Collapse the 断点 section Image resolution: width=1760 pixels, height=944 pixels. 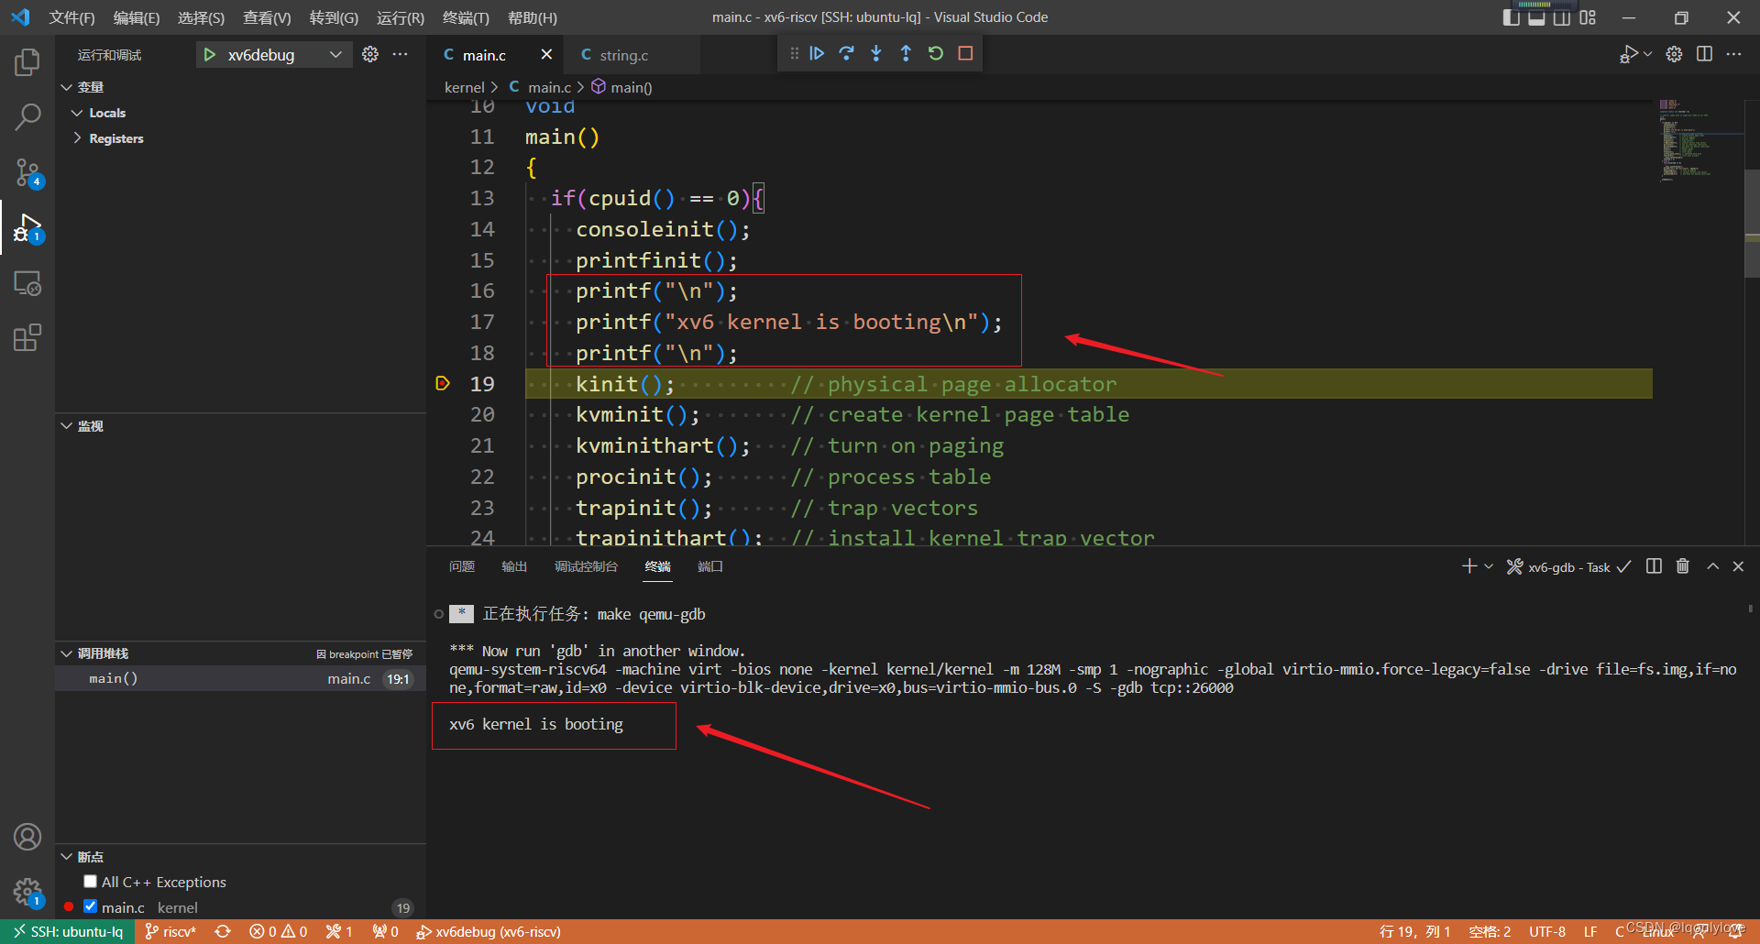coord(67,857)
